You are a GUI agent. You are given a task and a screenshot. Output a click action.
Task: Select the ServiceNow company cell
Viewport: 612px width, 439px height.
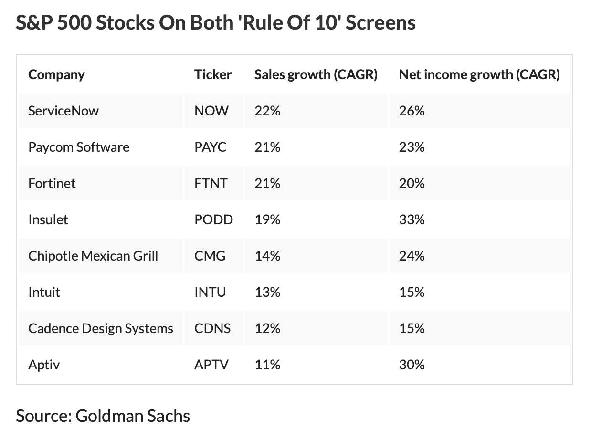[63, 111]
